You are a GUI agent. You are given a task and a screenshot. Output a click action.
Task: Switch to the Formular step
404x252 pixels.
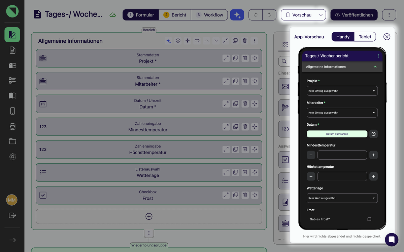pyautogui.click(x=141, y=15)
